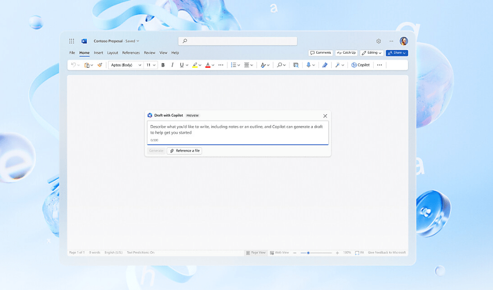Open the Insert tab

[x=98, y=53]
